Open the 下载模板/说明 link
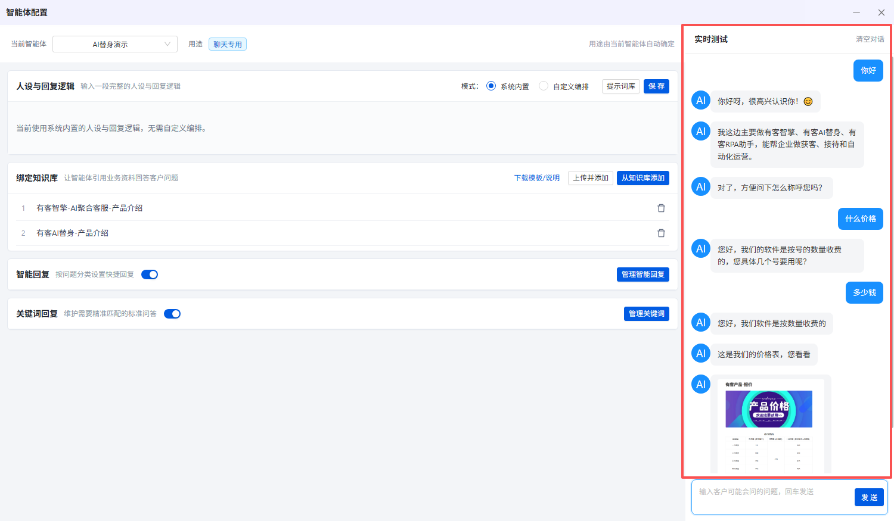This screenshot has width=894, height=521. (537, 178)
